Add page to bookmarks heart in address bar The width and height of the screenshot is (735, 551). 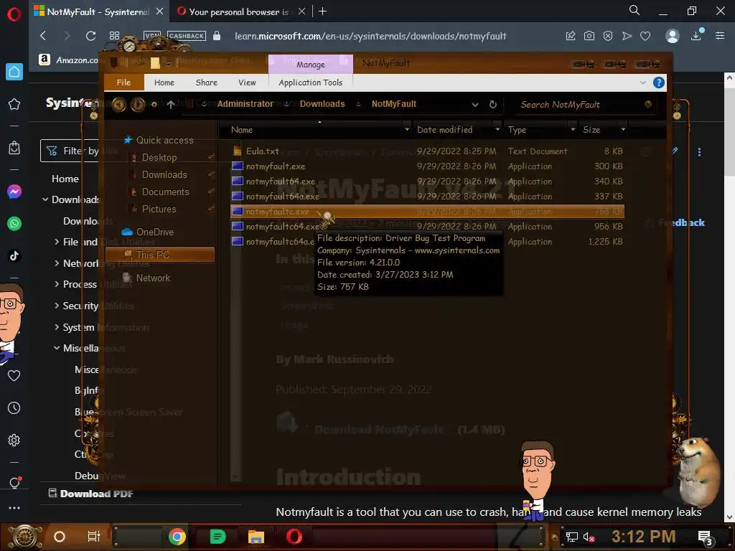[x=645, y=36]
